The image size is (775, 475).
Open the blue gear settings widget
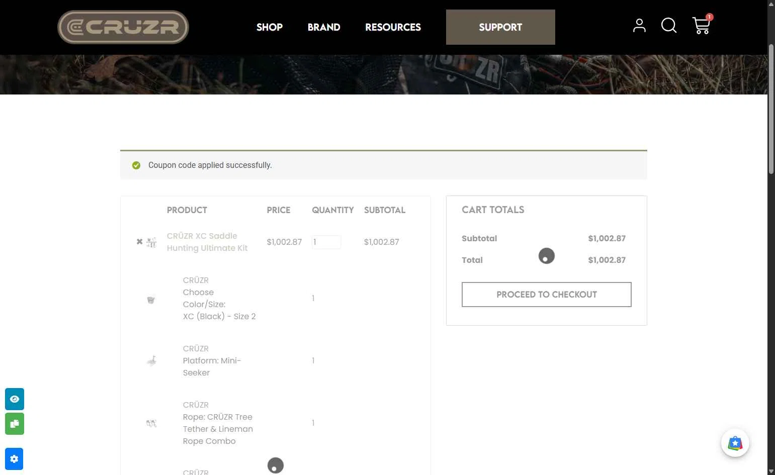pos(14,459)
